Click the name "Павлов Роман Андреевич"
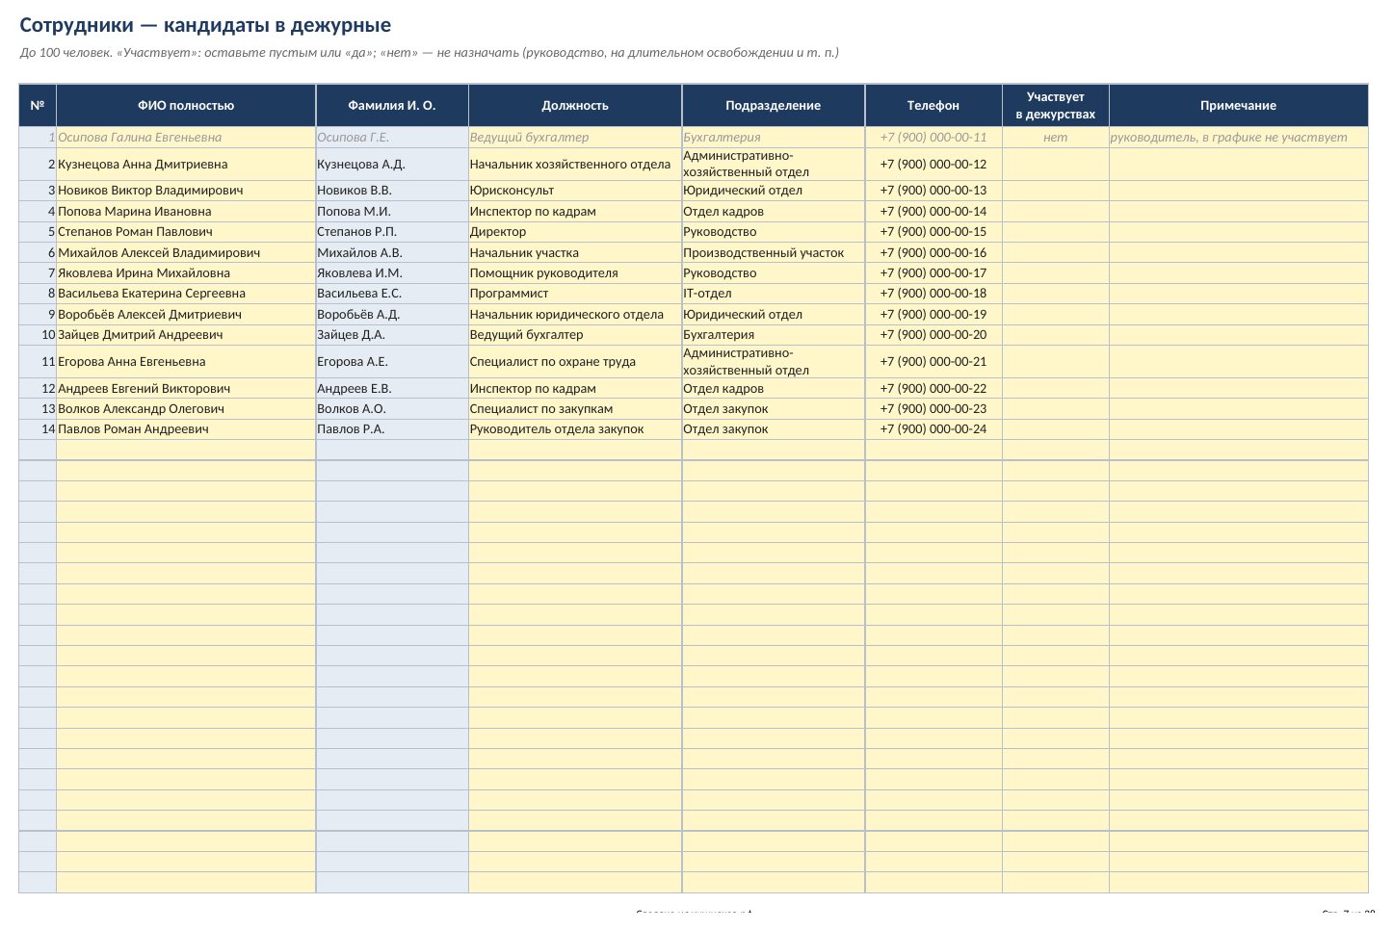The height and width of the screenshot is (930, 1393). coord(186,429)
